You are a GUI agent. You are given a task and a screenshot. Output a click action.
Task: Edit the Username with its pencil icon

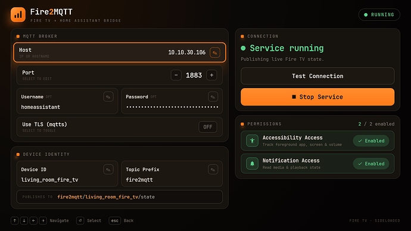(x=108, y=97)
